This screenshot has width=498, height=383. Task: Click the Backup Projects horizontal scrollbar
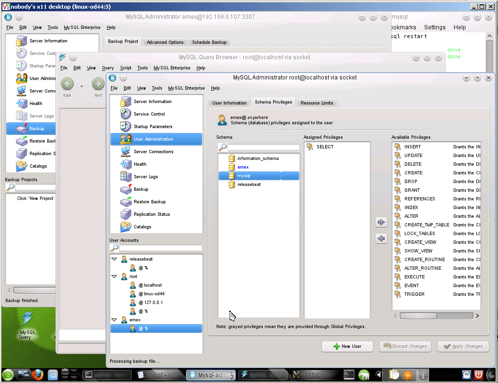click(x=34, y=290)
